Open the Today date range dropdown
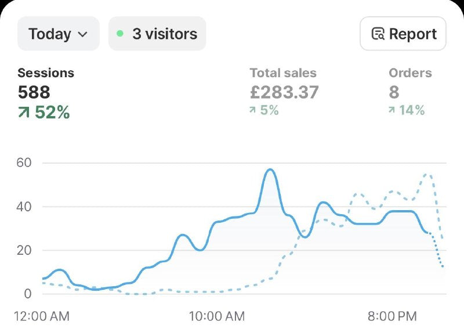 (58, 34)
